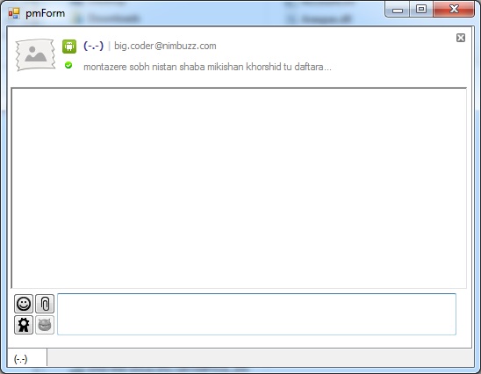The height and width of the screenshot is (374, 481).
Task: Click the green Android device icon
Action: 69,47
